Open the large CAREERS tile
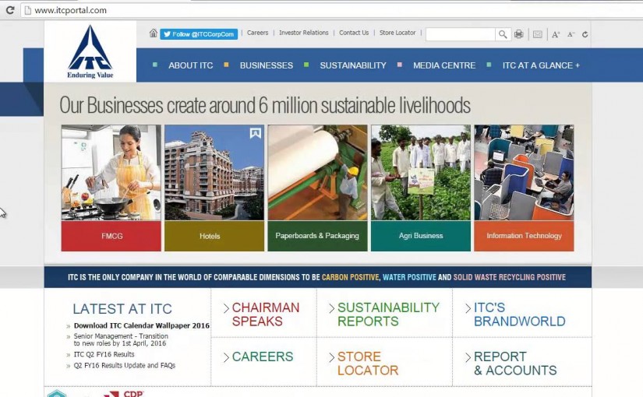Screen dimensions: 643x397 coord(263,357)
